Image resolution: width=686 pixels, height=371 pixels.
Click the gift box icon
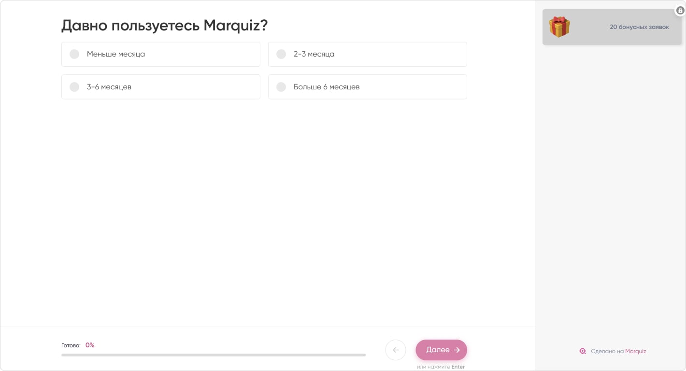(x=559, y=27)
